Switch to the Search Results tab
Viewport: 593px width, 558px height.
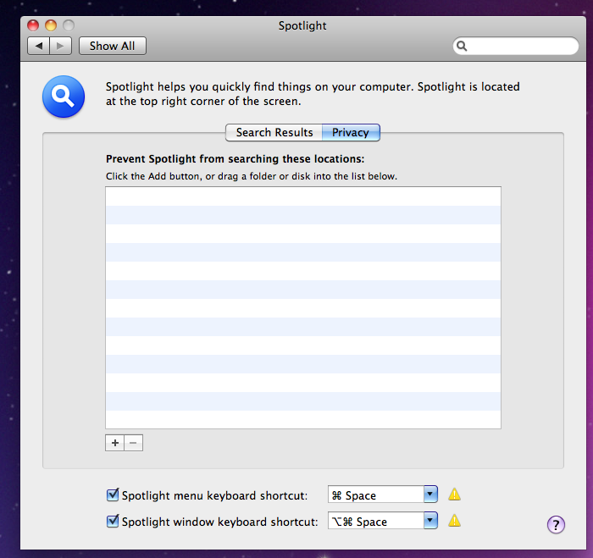274,133
